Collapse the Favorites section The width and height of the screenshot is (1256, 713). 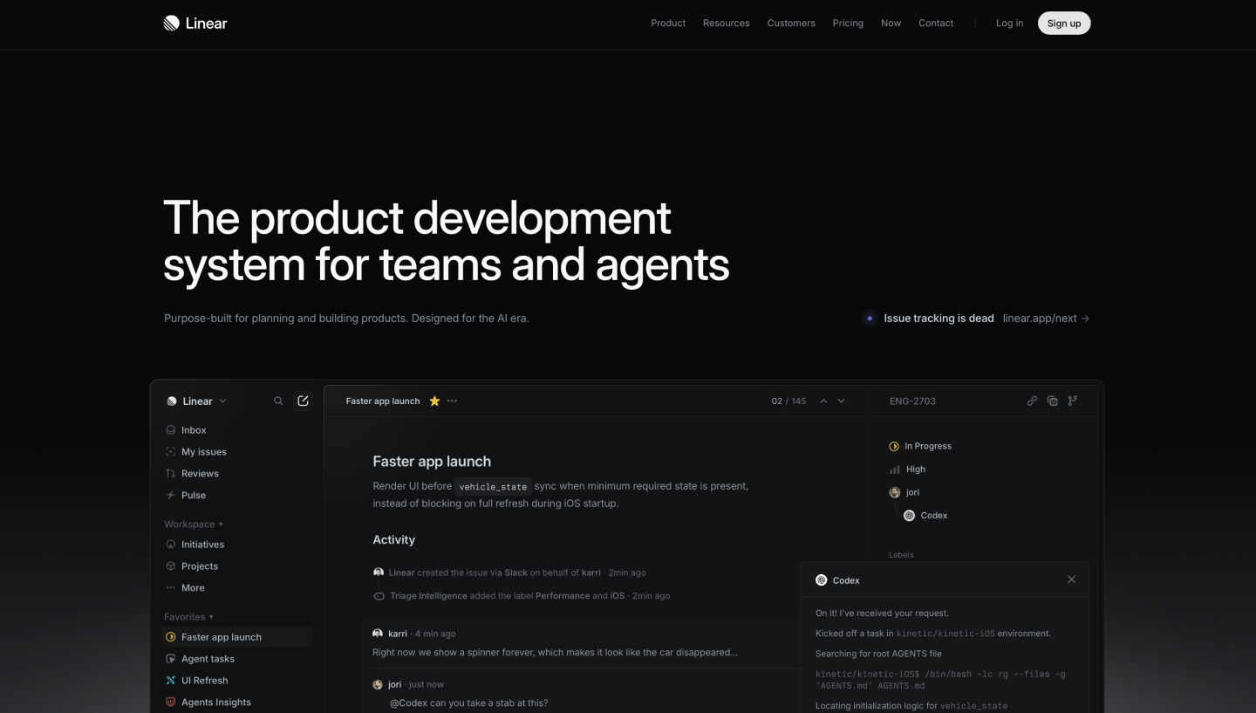click(189, 617)
